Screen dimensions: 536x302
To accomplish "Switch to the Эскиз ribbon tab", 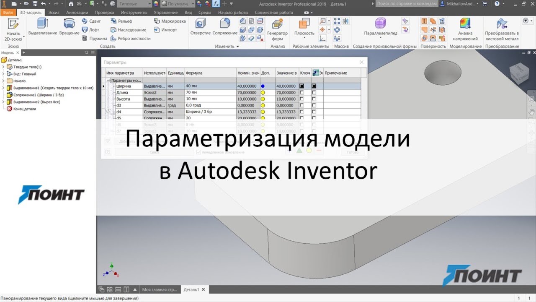I will pyautogui.click(x=54, y=13).
